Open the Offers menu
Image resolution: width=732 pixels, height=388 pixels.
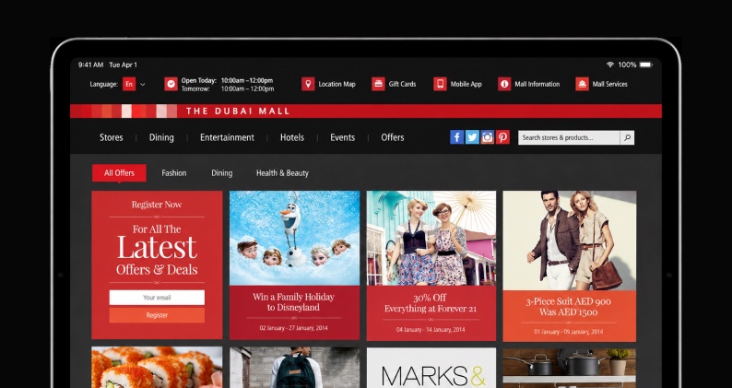click(x=393, y=137)
